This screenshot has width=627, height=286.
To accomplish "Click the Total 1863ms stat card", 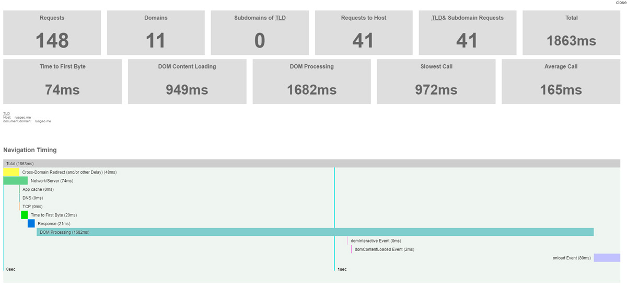I will pos(571,32).
